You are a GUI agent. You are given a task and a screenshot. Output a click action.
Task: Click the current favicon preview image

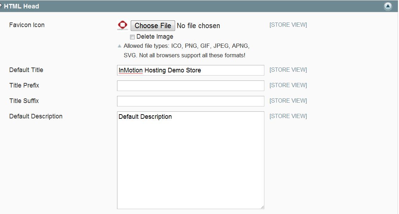coord(122,25)
